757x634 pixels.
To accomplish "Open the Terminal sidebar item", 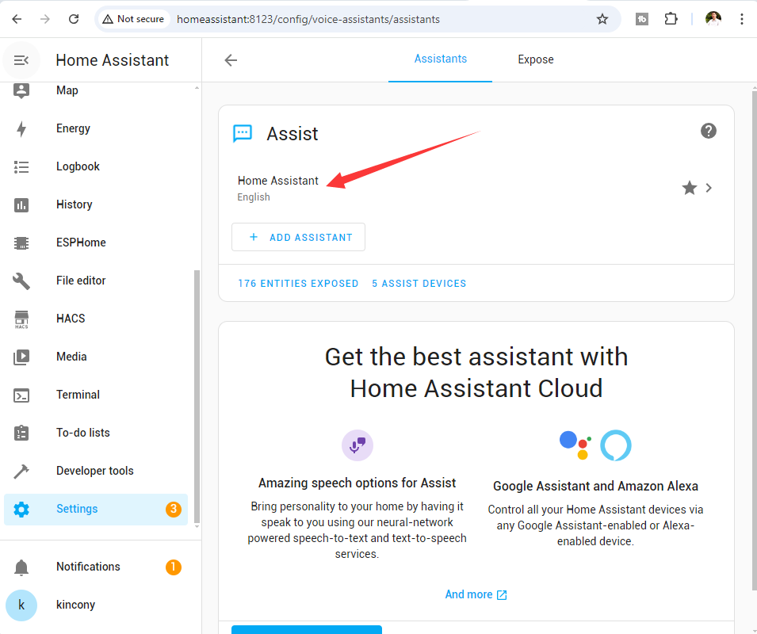I will click(78, 395).
